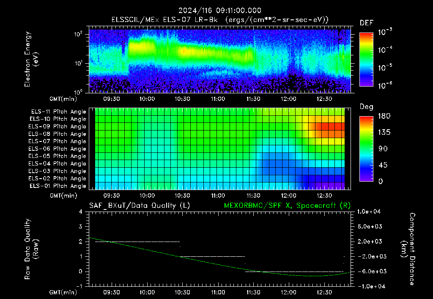The height and width of the screenshot is (299, 433).
Task: Click the spectrogram's 'GMT(min)' axis label
Action: pyautogui.click(x=63, y=99)
